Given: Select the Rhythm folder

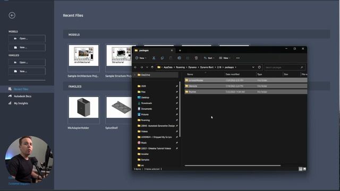Looking at the screenshot, I should coord(246,92).
